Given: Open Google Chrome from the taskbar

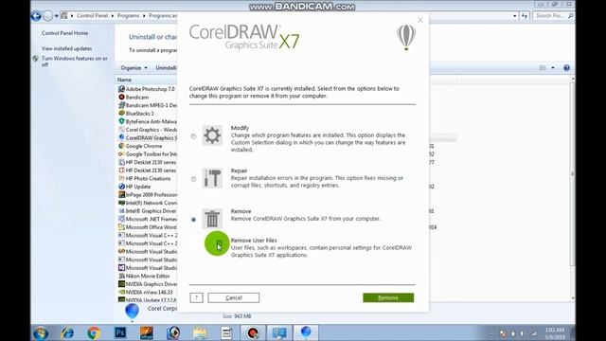Looking at the screenshot, I should click(x=94, y=332).
